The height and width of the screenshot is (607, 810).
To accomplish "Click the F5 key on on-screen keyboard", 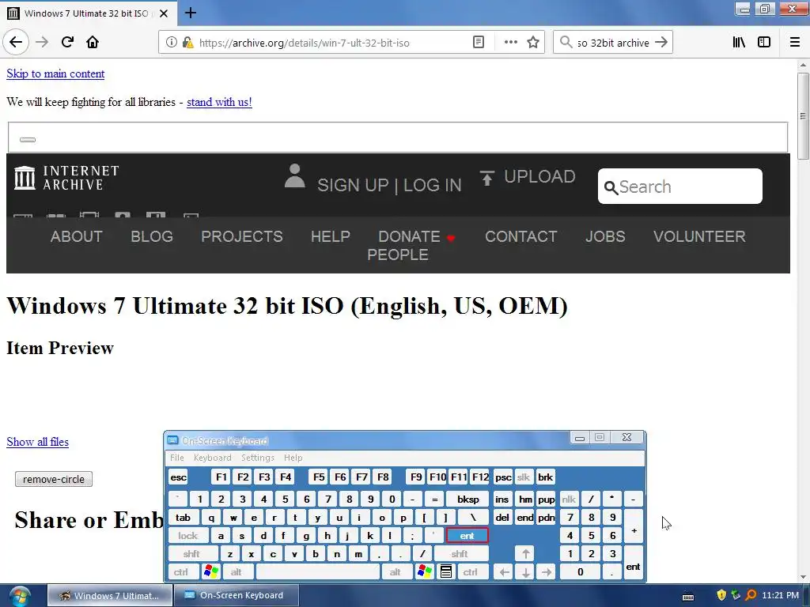I will pyautogui.click(x=320, y=477).
